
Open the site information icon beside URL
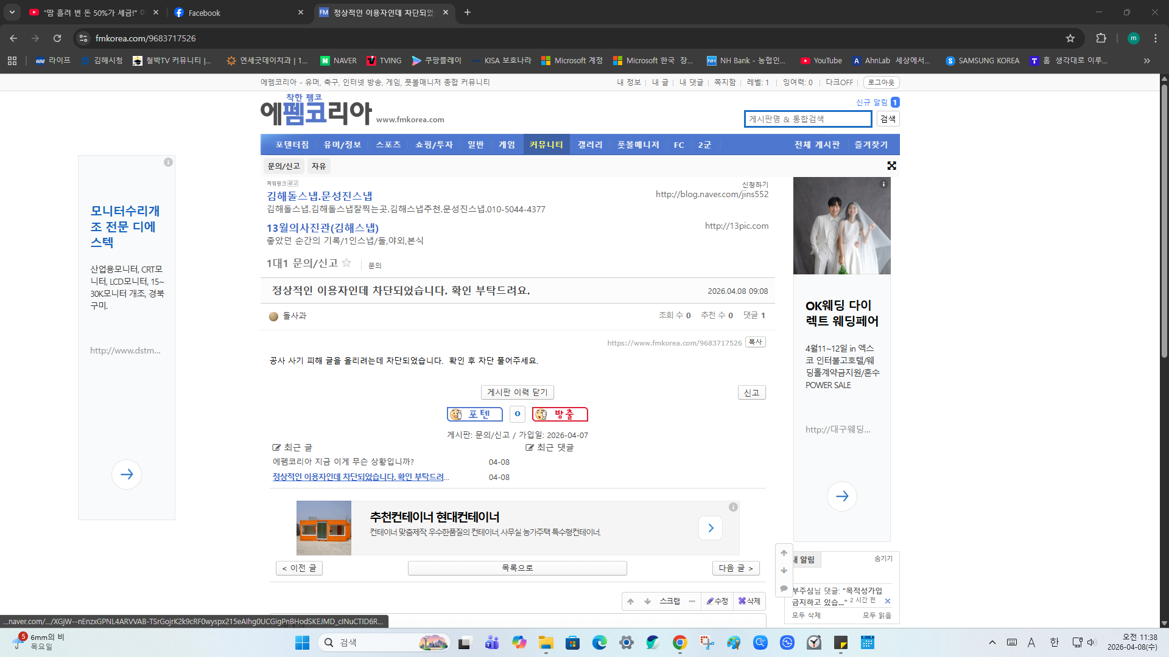pos(83,38)
